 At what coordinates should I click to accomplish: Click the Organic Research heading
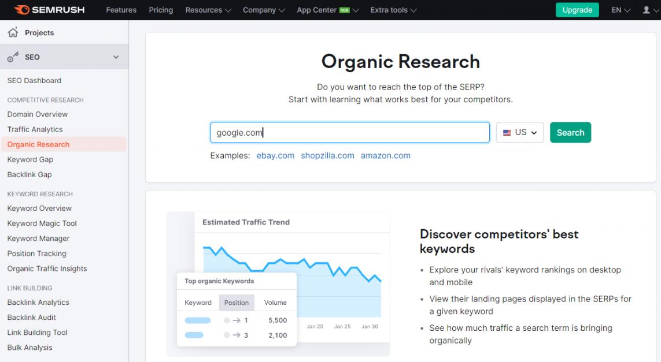point(401,62)
